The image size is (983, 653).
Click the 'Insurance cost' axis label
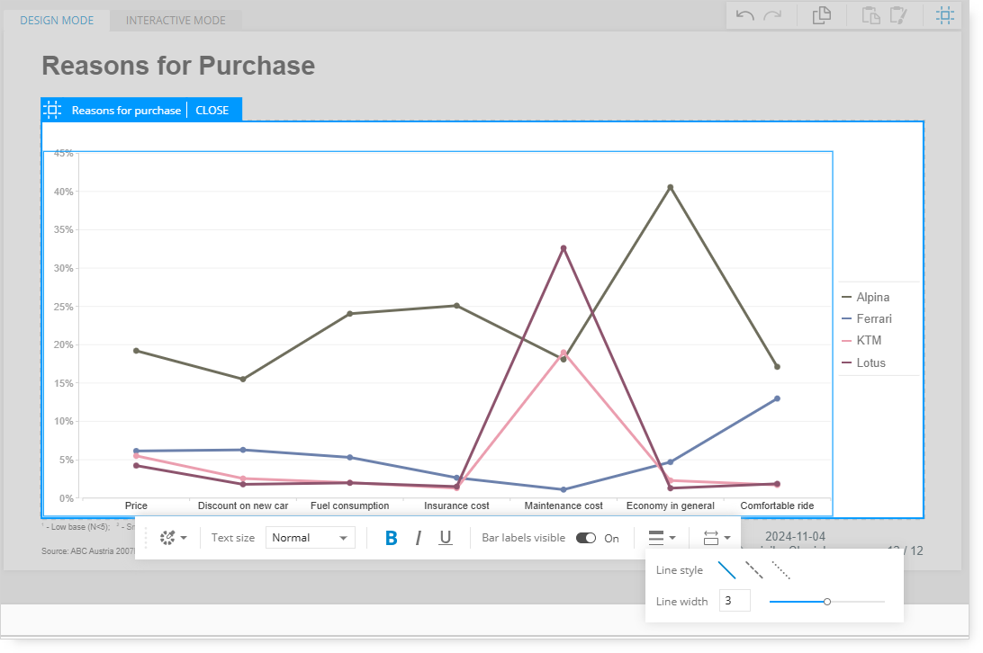click(456, 505)
